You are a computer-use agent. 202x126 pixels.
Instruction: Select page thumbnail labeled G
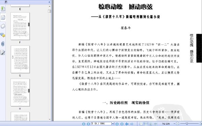click(x=20, y=59)
